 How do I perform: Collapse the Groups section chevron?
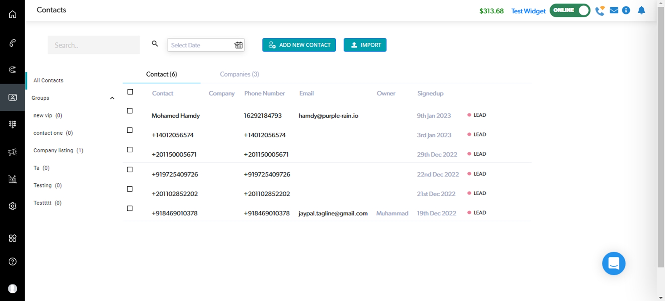(x=112, y=98)
